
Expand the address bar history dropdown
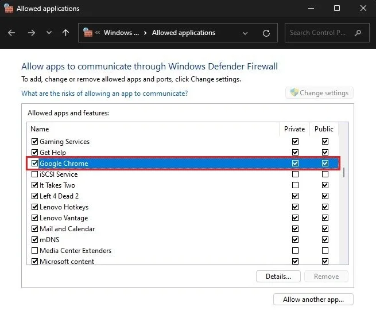point(245,33)
